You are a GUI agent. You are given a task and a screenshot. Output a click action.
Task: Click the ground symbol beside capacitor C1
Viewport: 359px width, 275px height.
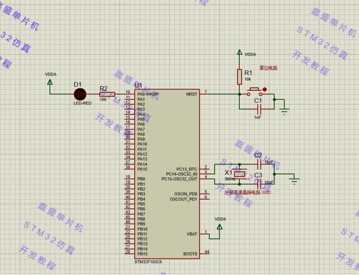coord(284,111)
